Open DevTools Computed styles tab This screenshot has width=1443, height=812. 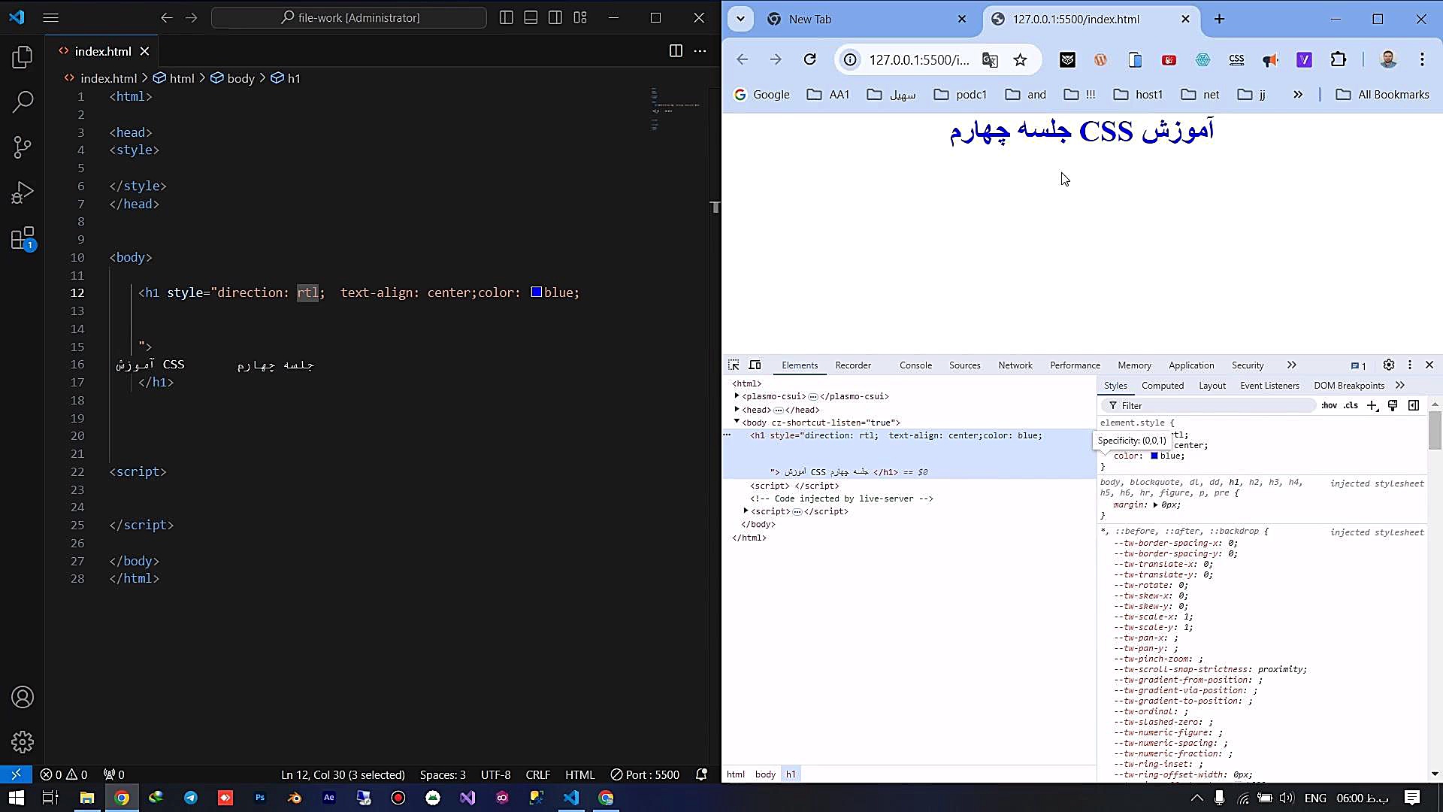click(1162, 386)
